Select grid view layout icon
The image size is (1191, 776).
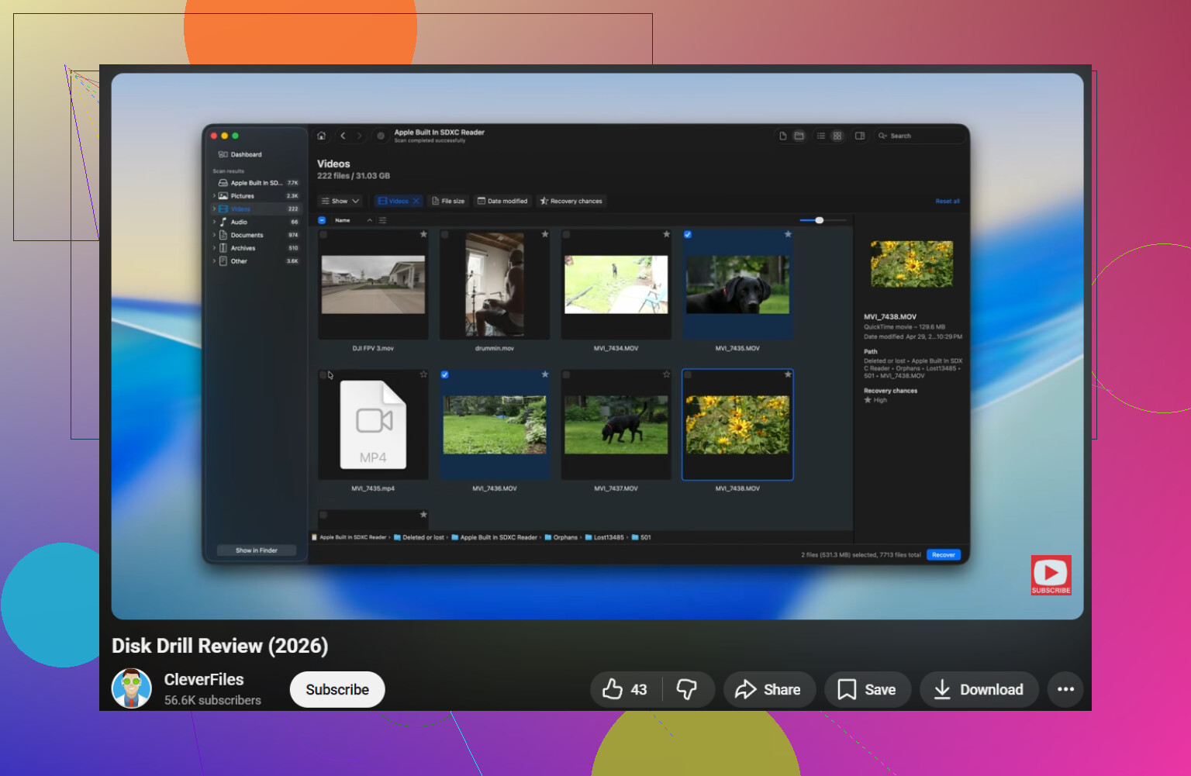pyautogui.click(x=837, y=136)
